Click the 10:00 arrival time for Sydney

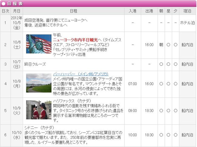coord(132,135)
